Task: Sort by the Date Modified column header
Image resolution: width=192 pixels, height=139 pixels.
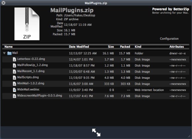Action: pyautogui.click(x=79, y=47)
